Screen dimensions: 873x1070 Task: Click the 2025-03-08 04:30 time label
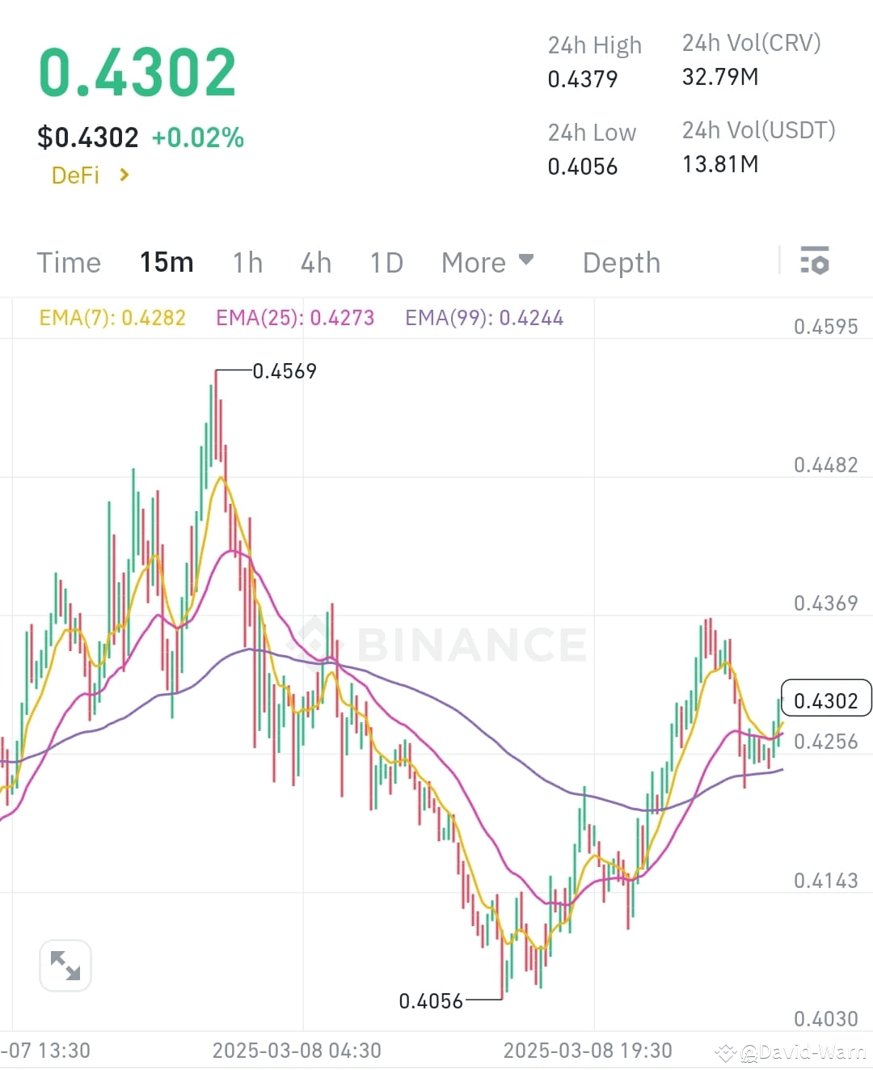tap(297, 1050)
